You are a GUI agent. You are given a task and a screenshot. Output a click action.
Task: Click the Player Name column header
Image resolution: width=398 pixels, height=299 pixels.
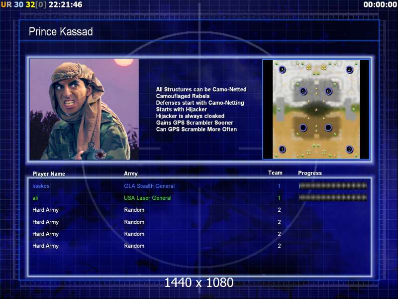coord(49,174)
